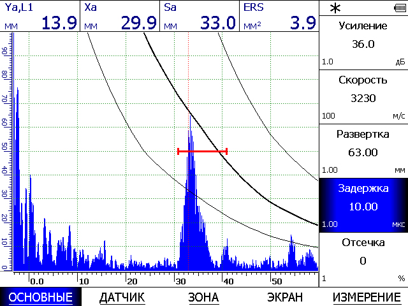Click the Ya,L1 depth readout
Viewport: 408px width, 306px height.
click(40, 16)
